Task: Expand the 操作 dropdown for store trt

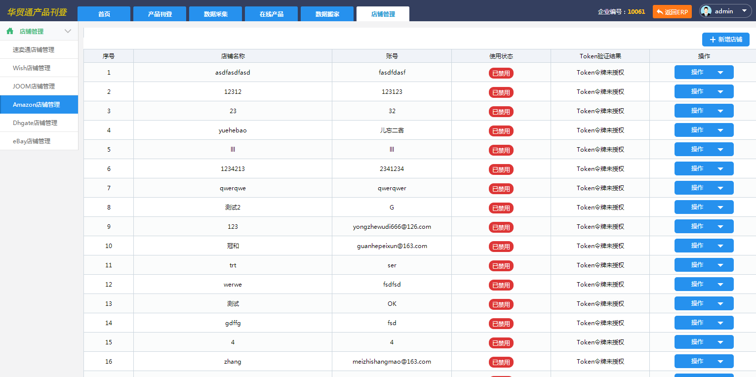Action: (704, 265)
